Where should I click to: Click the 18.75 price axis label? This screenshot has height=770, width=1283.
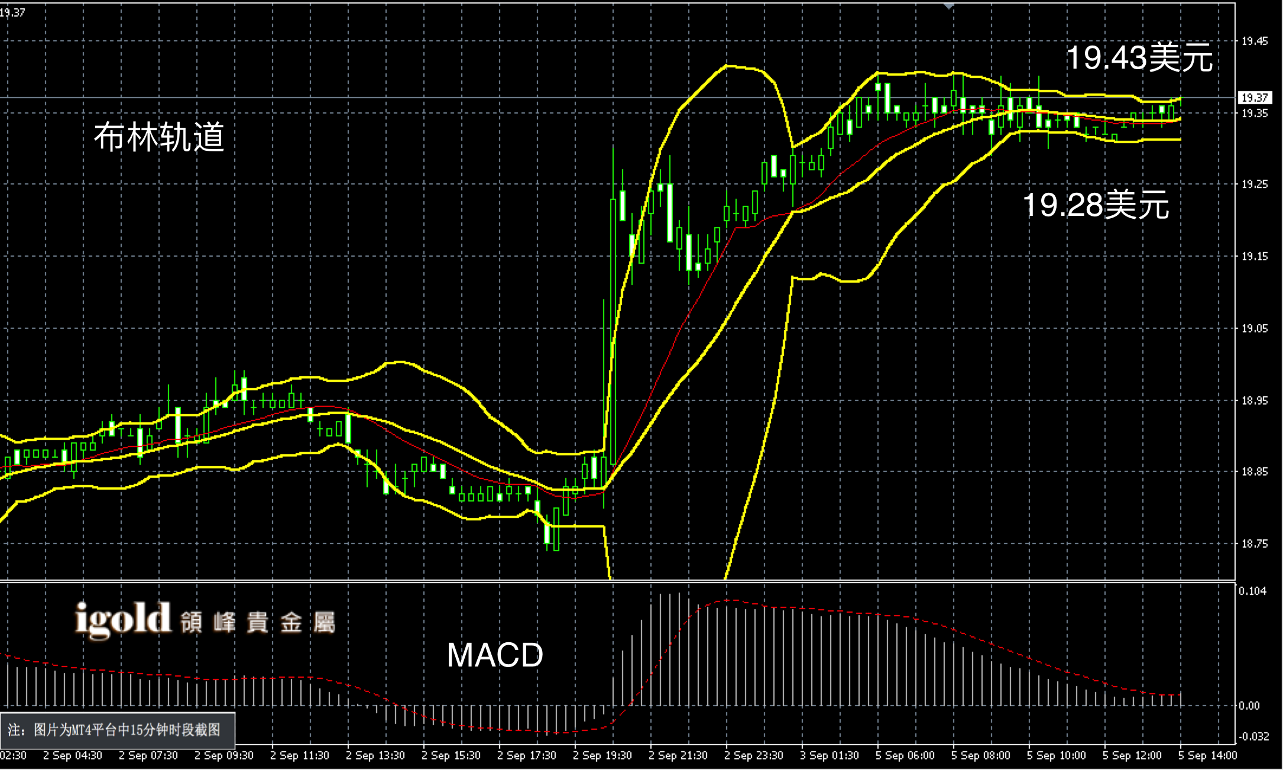(x=1254, y=544)
